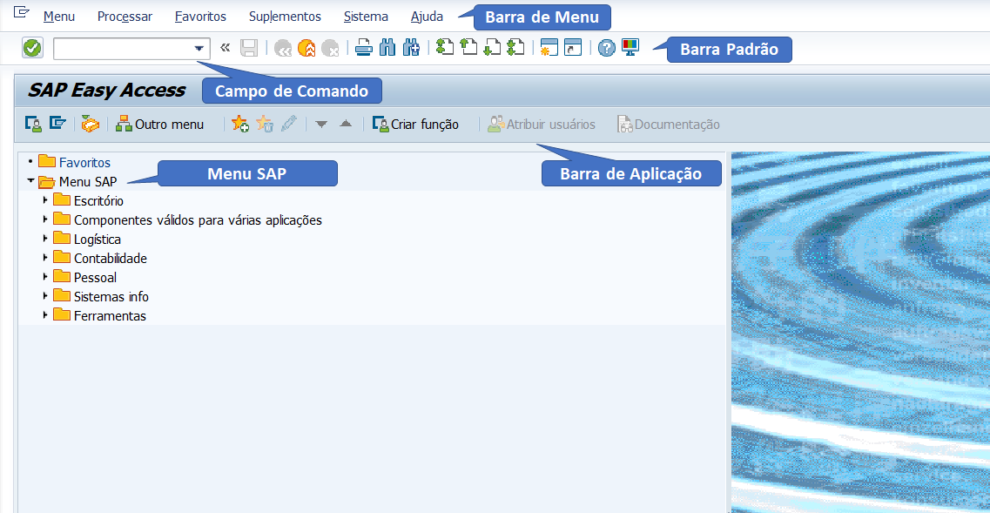Click Change favorites pencil icon
The height and width of the screenshot is (513, 990).
pos(288,124)
